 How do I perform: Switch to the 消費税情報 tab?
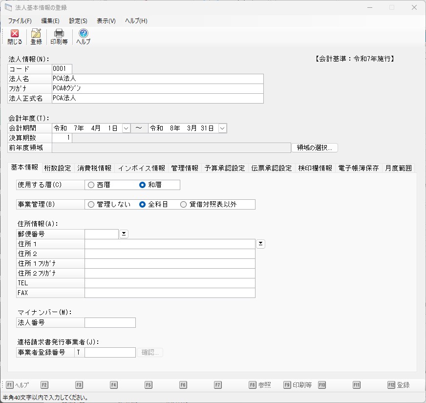point(94,168)
